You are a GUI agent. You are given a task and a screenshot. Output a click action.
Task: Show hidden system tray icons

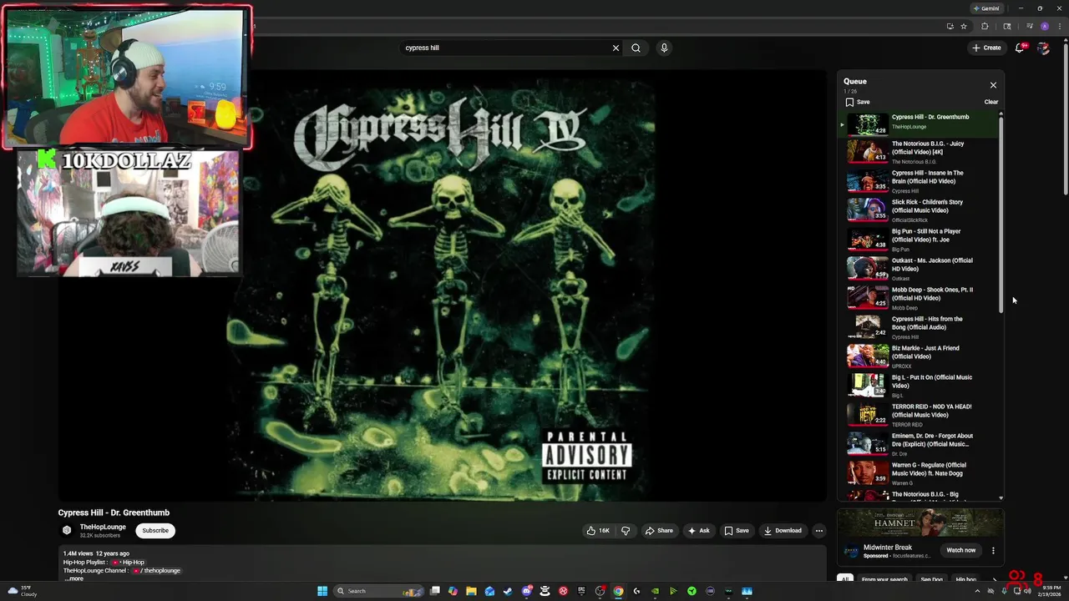tap(977, 591)
